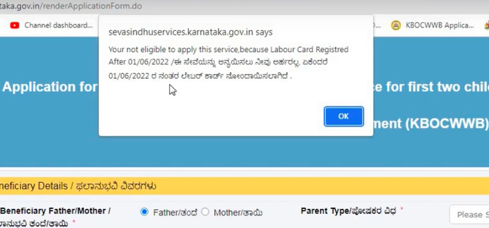Click the 'not eligible' alert message text
The width and height of the screenshot is (489, 228).
pos(229,63)
